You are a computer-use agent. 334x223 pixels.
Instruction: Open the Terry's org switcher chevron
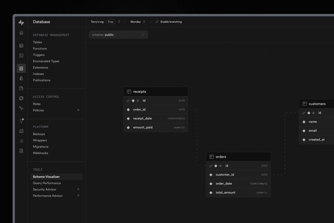(x=119, y=22)
